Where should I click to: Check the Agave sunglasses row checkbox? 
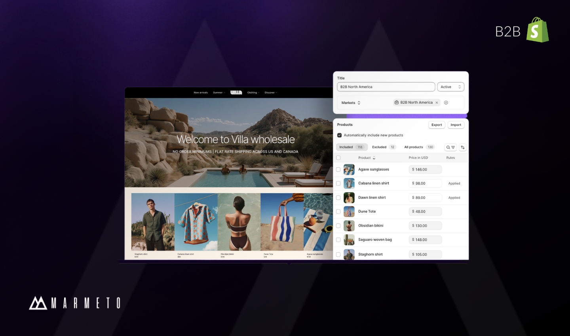(338, 170)
